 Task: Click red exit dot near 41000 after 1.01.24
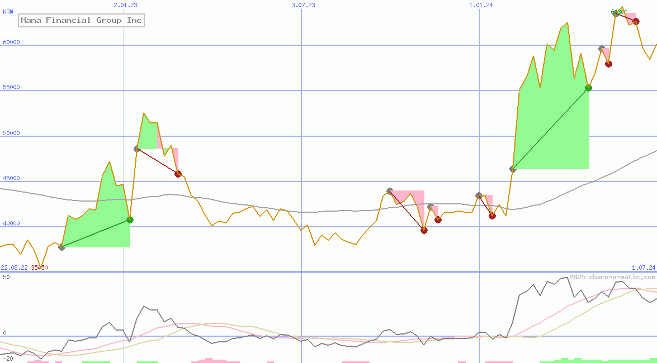pos(493,216)
